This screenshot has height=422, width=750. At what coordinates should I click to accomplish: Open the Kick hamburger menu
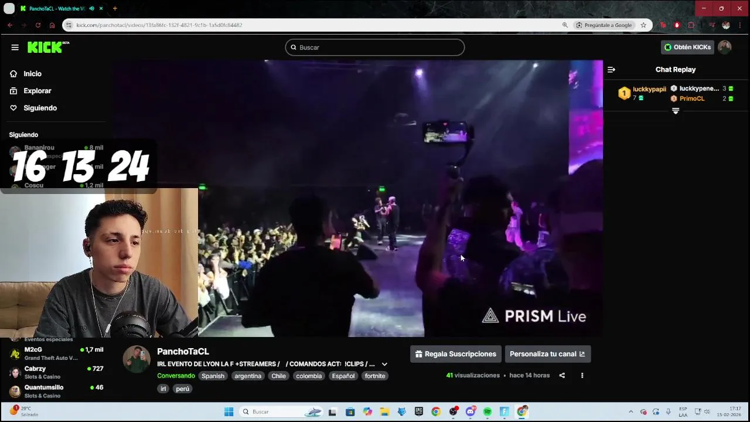tap(15, 47)
